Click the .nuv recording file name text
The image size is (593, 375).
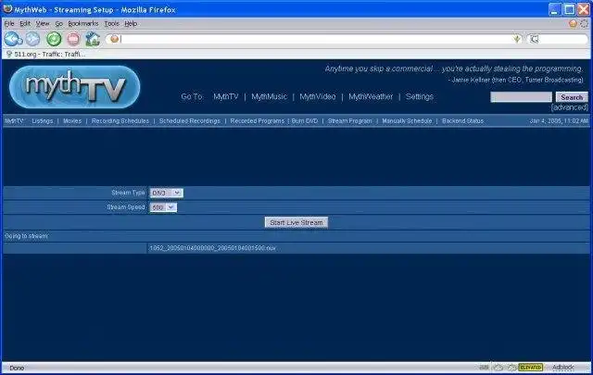[212, 248]
